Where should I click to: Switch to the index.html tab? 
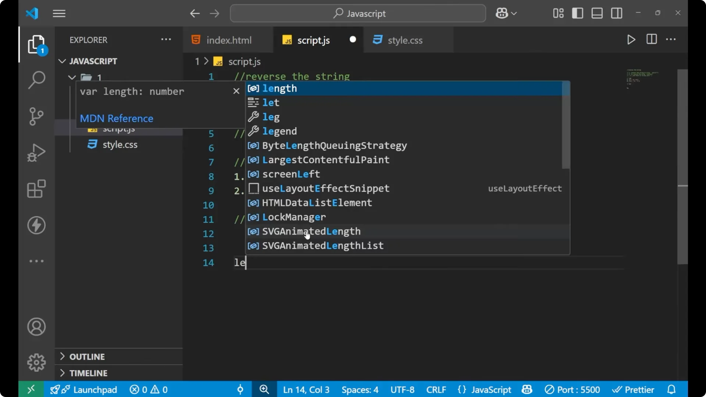228,40
